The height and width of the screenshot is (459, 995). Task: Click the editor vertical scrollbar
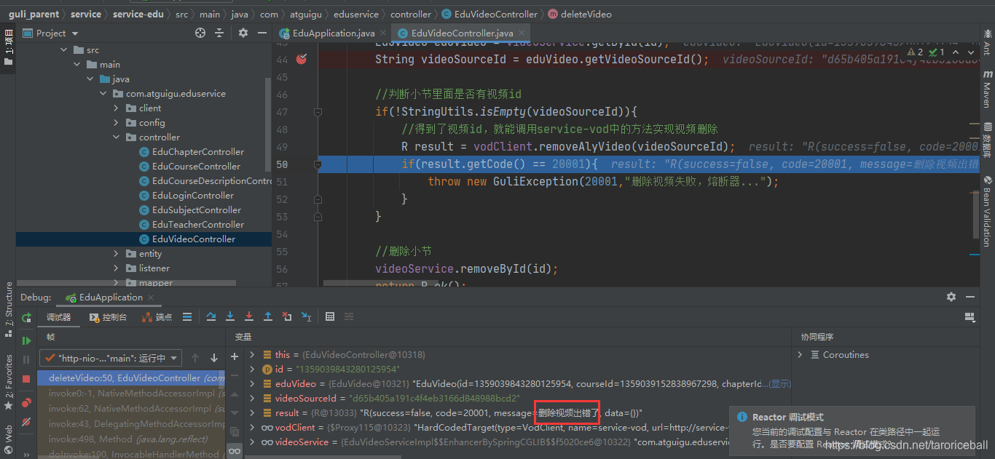pyautogui.click(x=978, y=216)
